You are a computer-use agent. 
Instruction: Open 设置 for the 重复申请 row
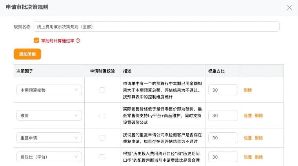[x=248, y=138]
